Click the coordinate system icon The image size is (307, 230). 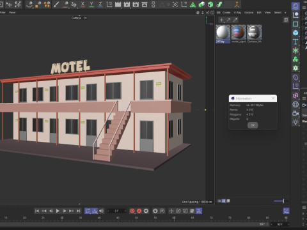tap(109, 4)
